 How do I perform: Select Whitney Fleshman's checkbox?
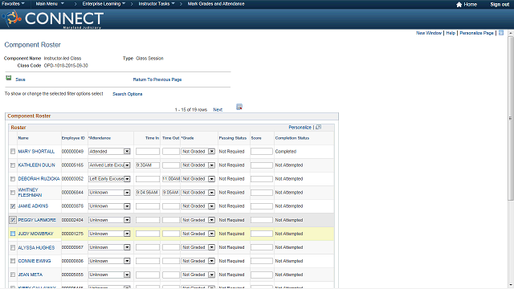tap(13, 193)
